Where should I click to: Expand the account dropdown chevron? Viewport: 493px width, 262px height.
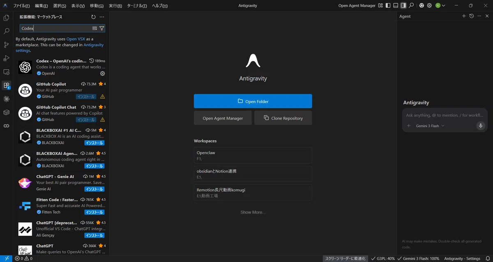coord(443,5)
